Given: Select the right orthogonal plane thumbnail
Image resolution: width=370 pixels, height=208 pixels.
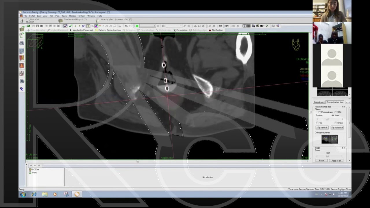Looking at the screenshot, I should pos(334,139).
